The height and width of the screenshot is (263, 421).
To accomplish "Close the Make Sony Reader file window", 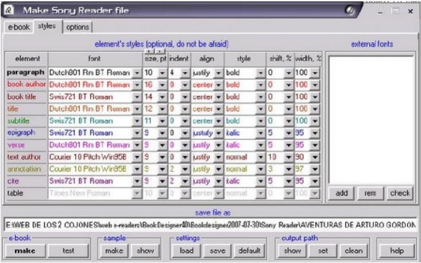I will (x=410, y=11).
